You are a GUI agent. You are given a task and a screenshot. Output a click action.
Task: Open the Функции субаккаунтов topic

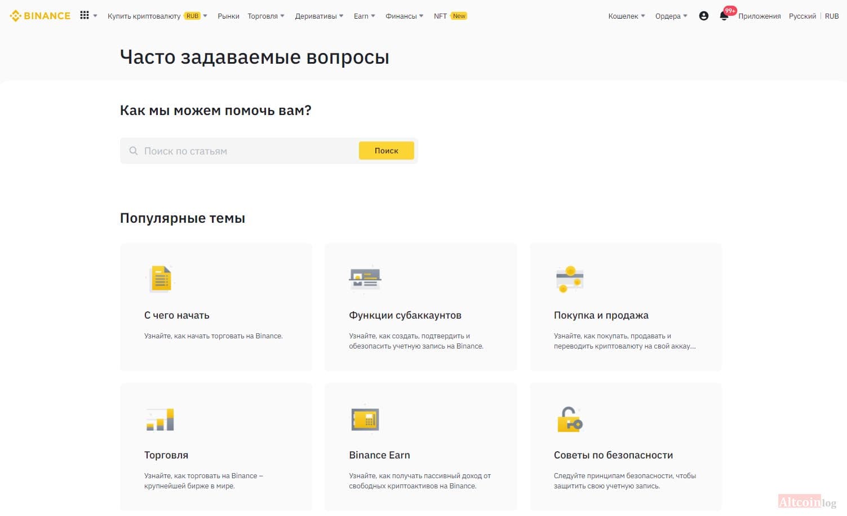405,315
